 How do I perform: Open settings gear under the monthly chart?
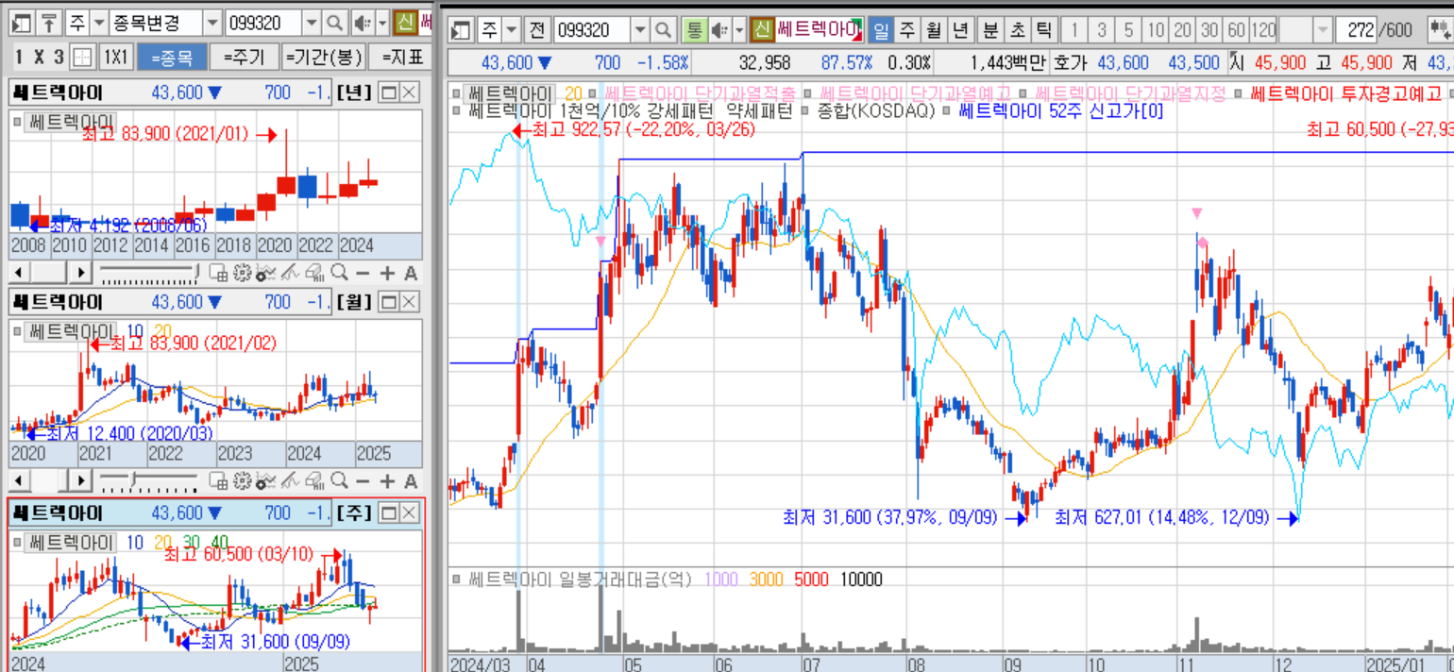tap(242, 481)
